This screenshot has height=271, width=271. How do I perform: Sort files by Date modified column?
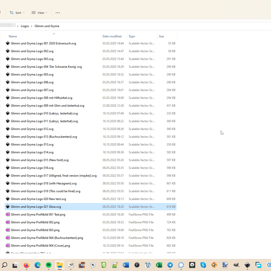112,37
